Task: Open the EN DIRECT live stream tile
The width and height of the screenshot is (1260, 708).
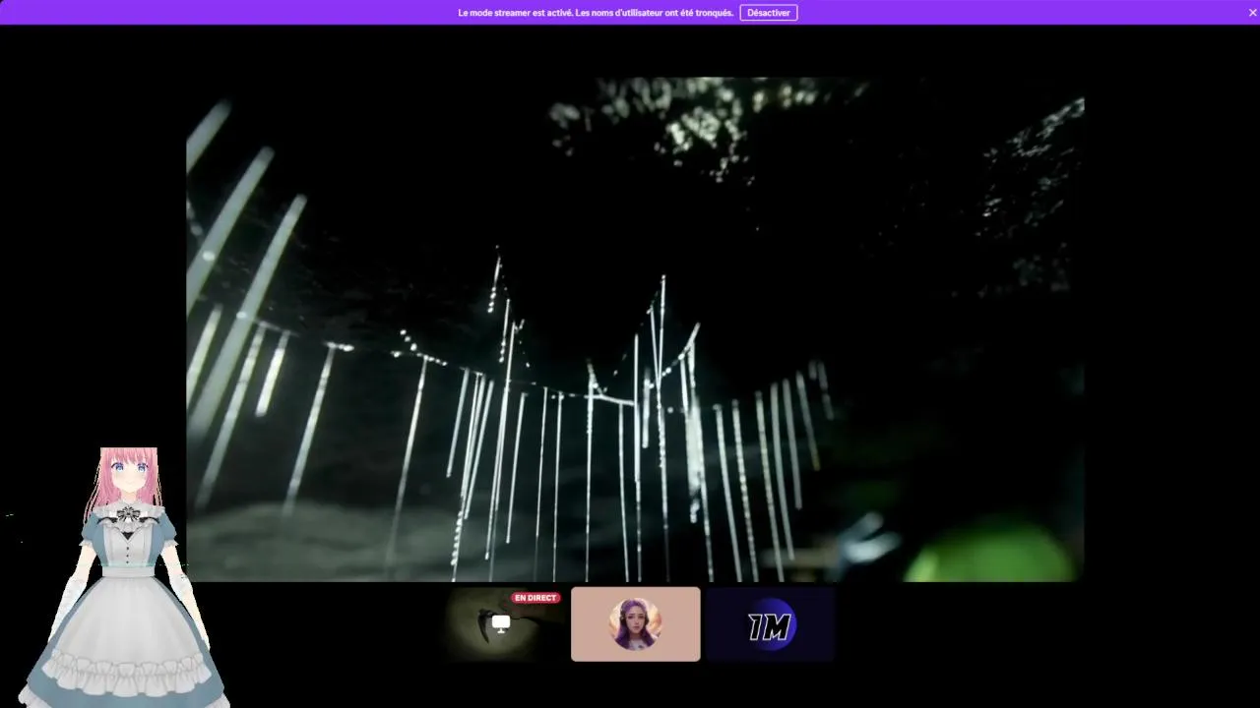Action: (501, 624)
